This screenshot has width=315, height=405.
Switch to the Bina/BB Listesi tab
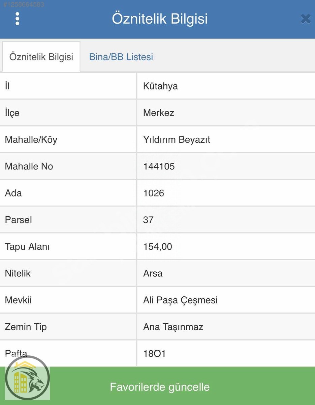tap(121, 57)
